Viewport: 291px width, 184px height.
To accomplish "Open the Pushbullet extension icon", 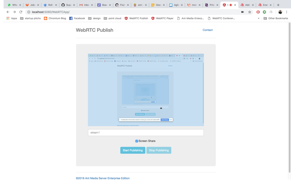I will [265, 12].
